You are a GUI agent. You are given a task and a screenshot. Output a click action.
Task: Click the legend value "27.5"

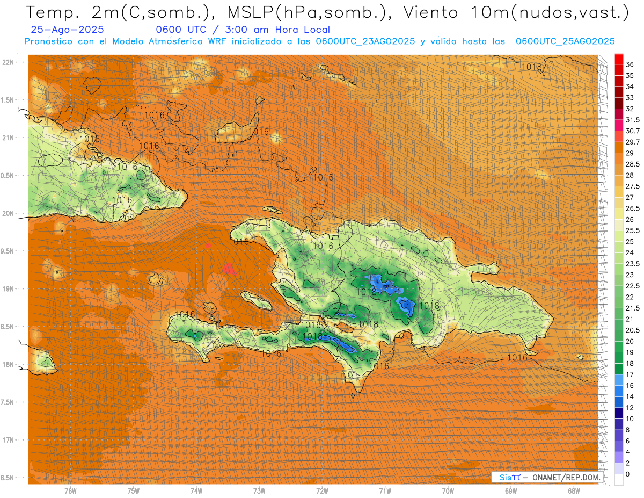tap(633, 186)
